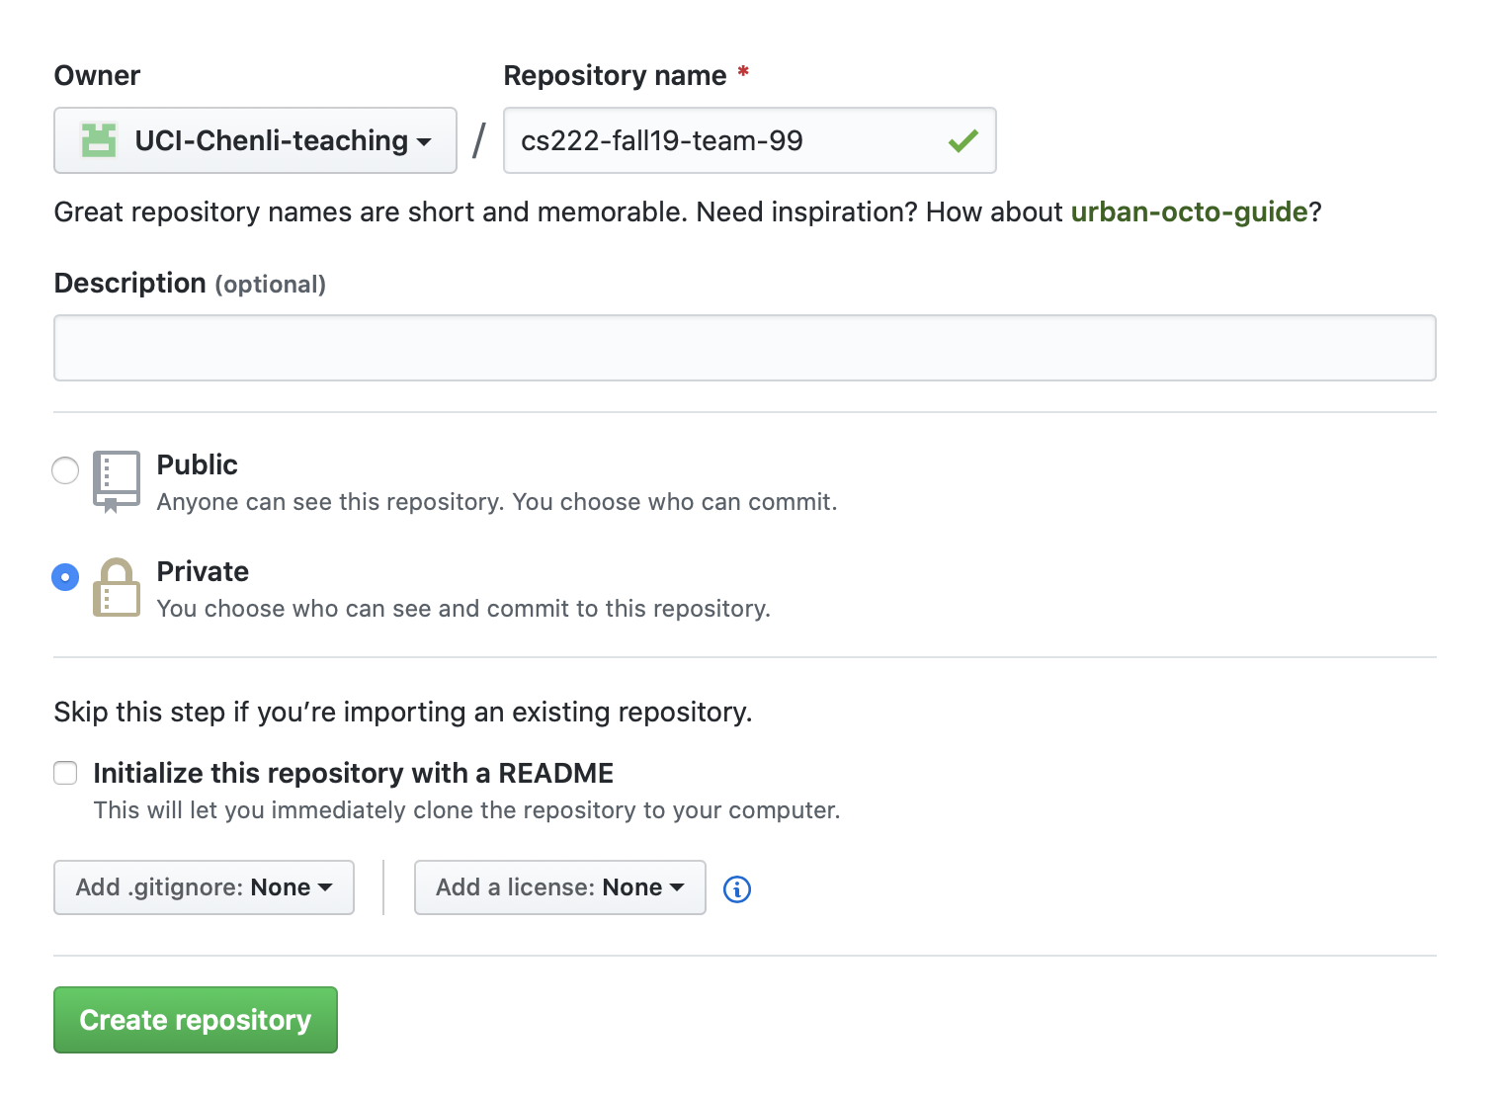Click the UCI-Chenli-teaching organization avatar icon
The width and height of the screenshot is (1506, 1095).
(98, 140)
